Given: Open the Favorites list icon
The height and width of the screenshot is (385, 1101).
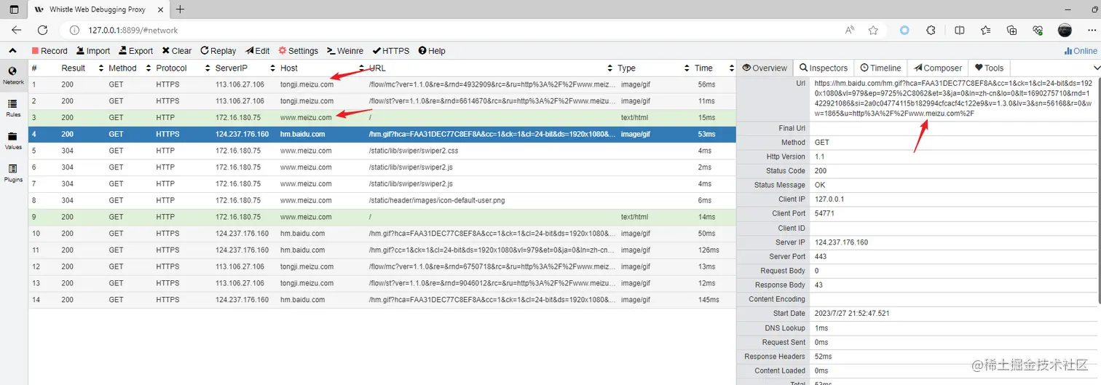Looking at the screenshot, I should click(x=985, y=31).
